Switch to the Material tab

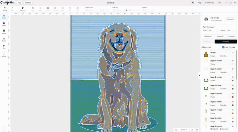click(x=220, y=37)
